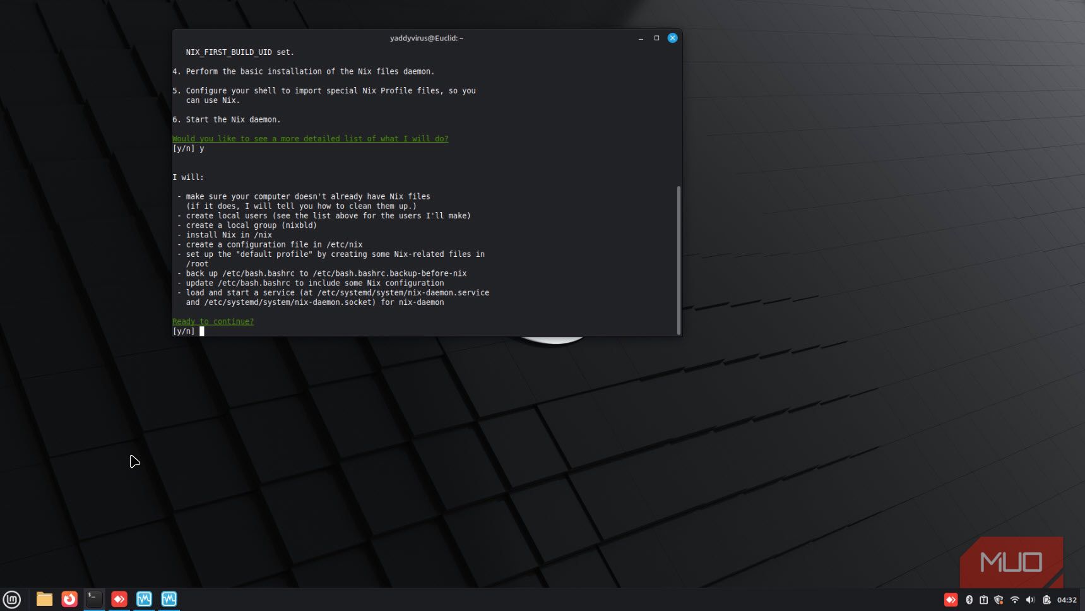Image resolution: width=1085 pixels, height=611 pixels.
Task: Click 'NIX_FIRST_BUILD_UID set.' text
Action: (x=240, y=52)
